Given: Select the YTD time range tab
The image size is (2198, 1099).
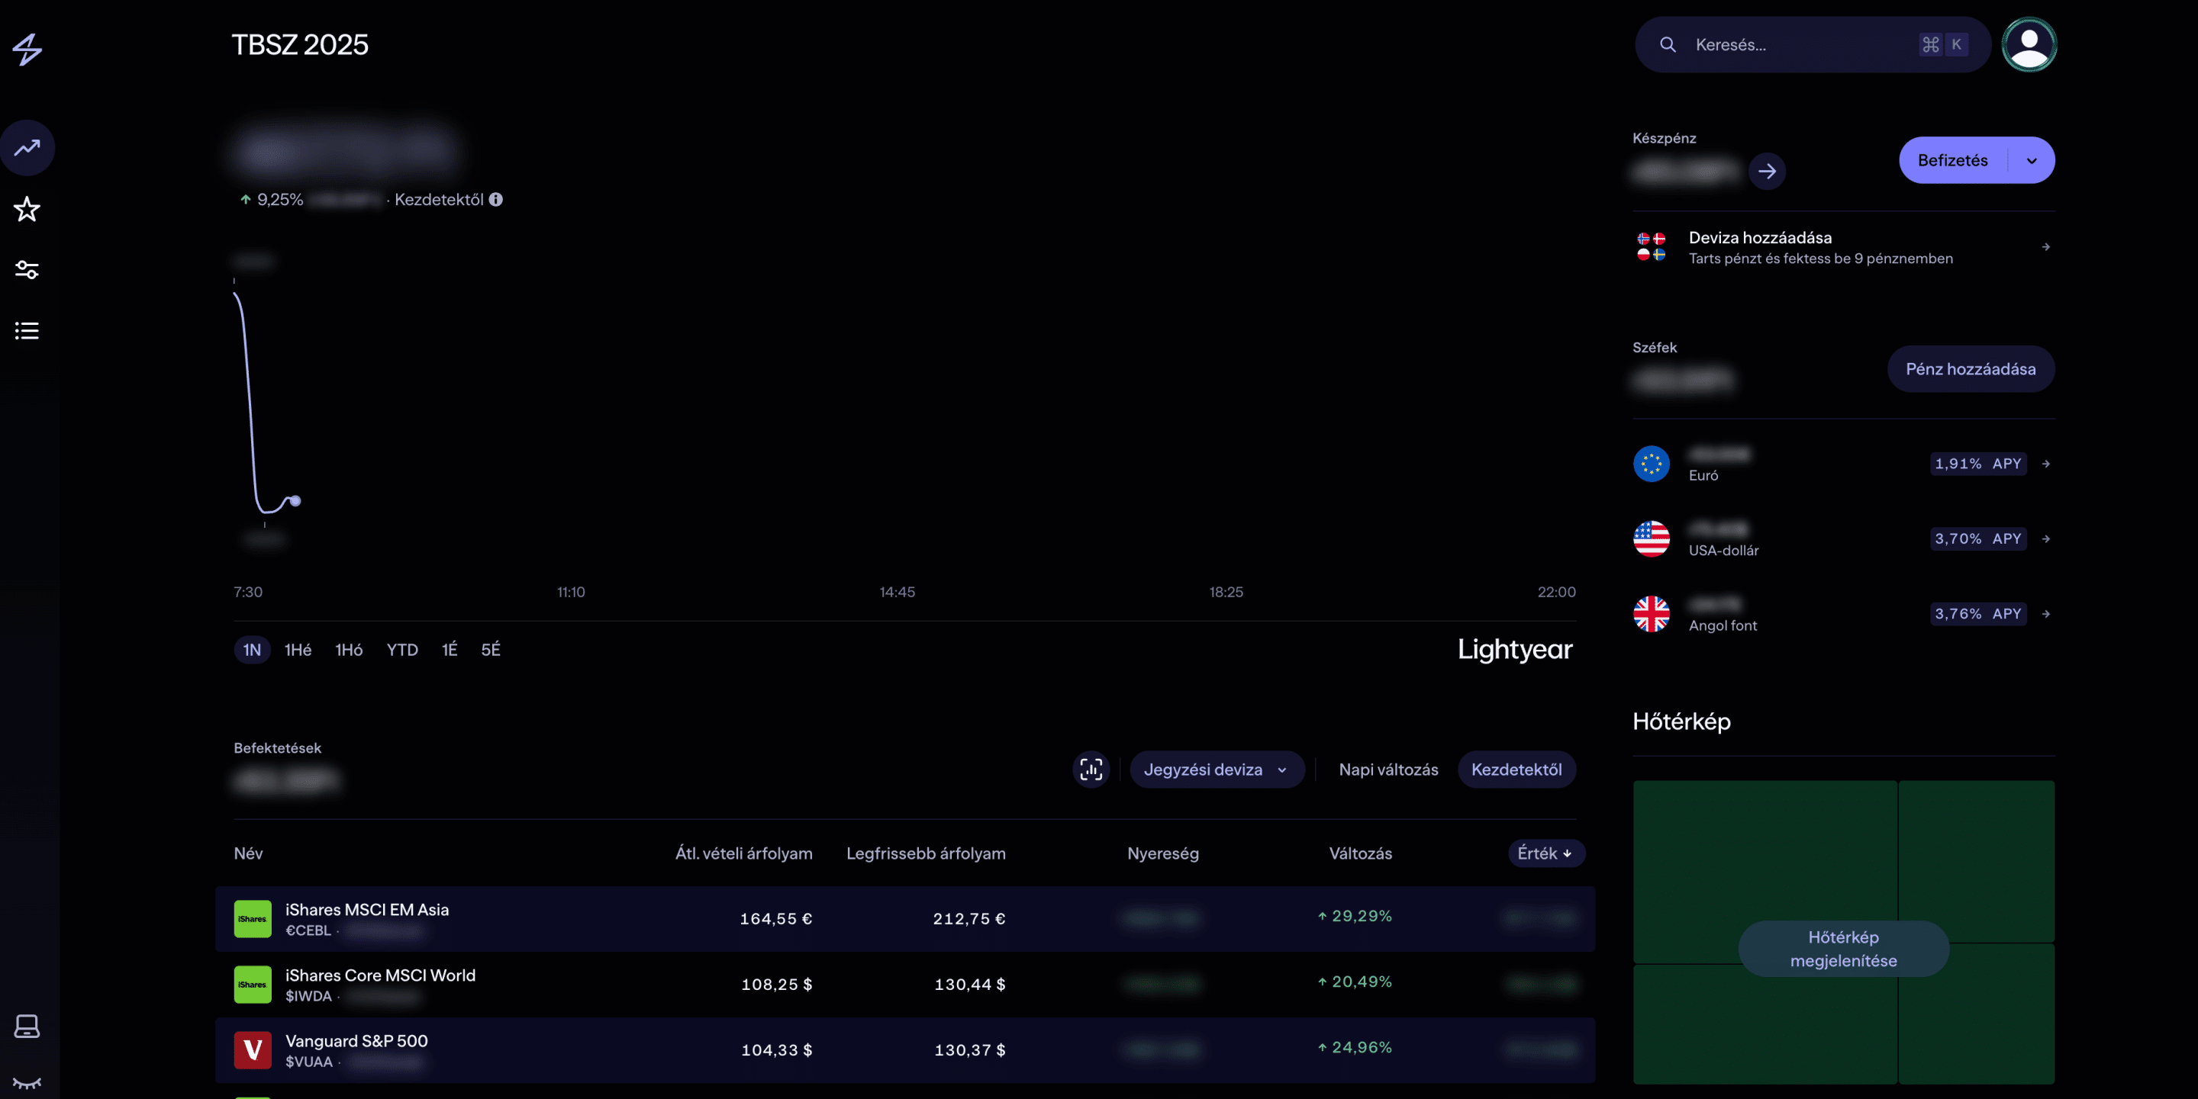Looking at the screenshot, I should pos(402,650).
